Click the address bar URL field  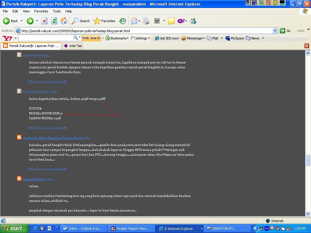click(147, 31)
